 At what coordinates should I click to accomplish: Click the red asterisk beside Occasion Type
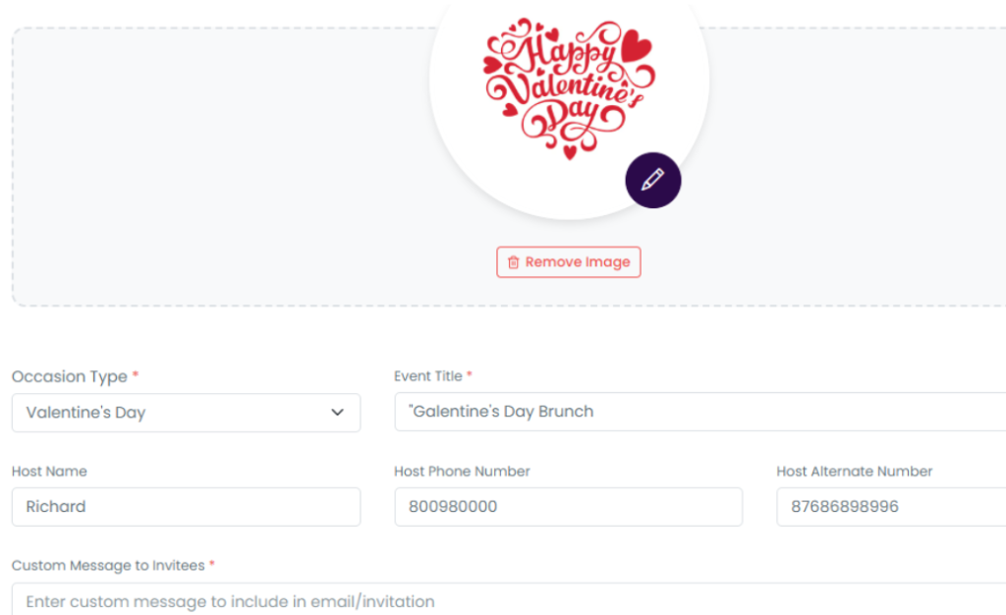[136, 376]
